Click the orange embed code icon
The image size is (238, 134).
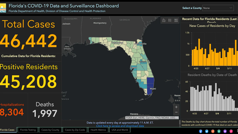click(x=213, y=131)
